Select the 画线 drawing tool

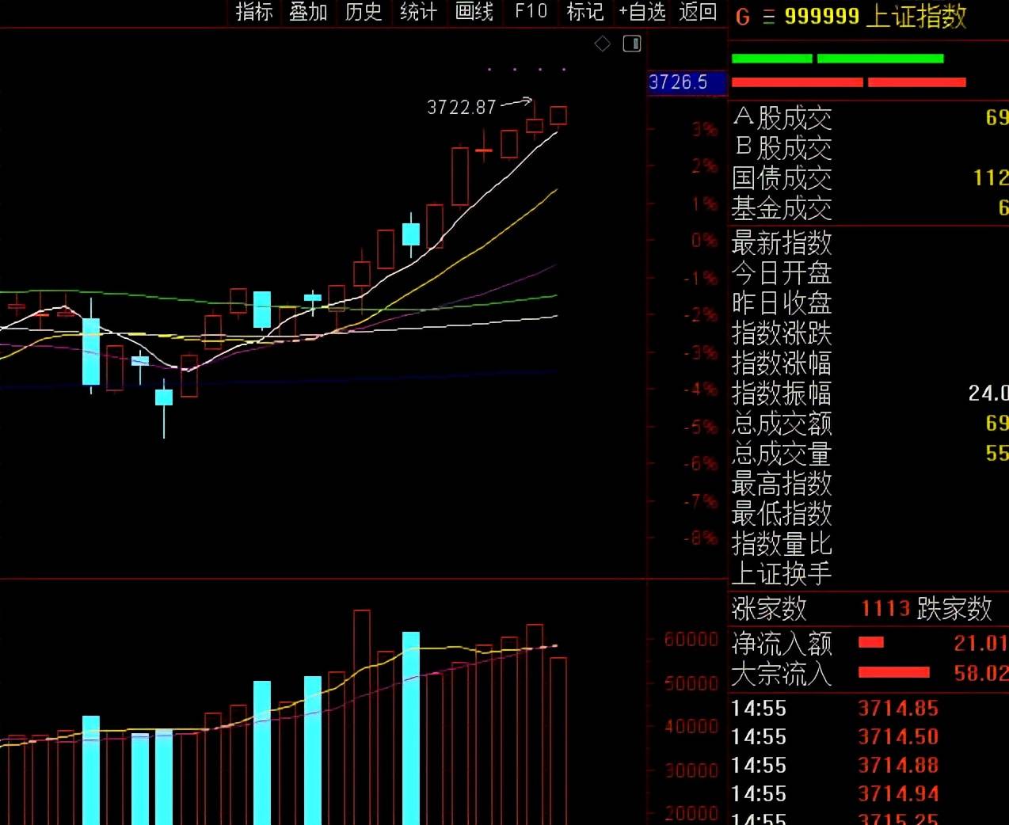pyautogui.click(x=474, y=12)
